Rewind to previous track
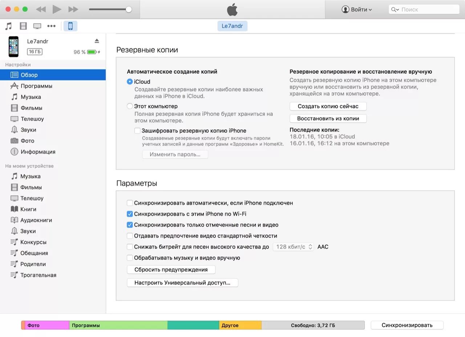This screenshot has width=465, height=337. pyautogui.click(x=41, y=9)
